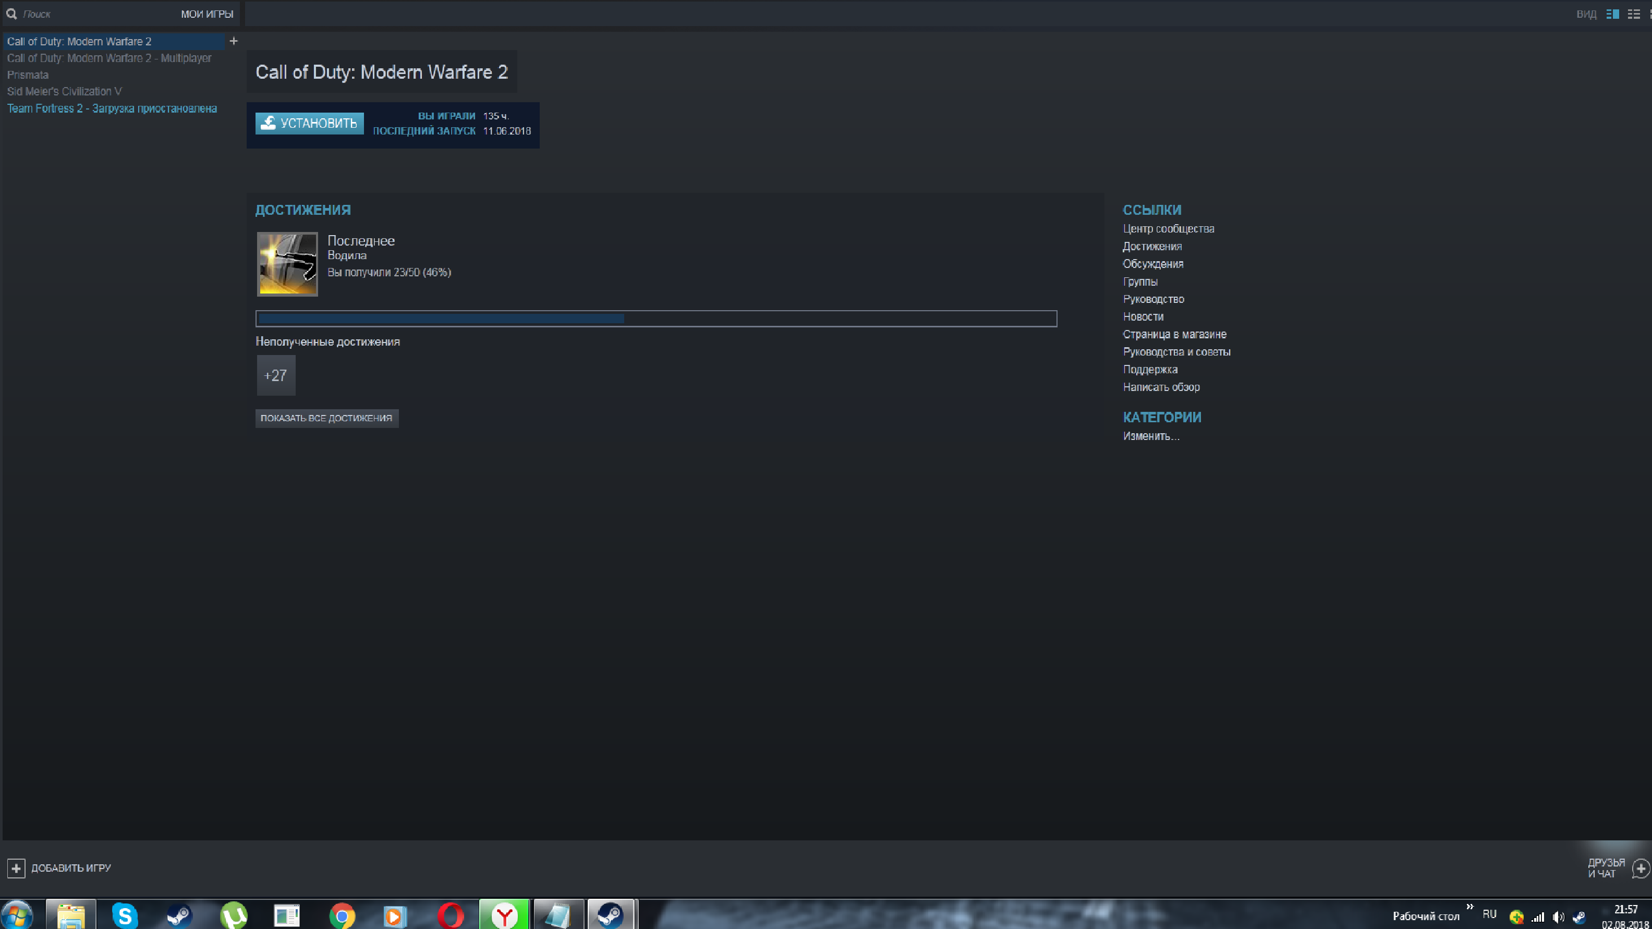
Task: Open Центр сообщества link
Action: [1169, 229]
